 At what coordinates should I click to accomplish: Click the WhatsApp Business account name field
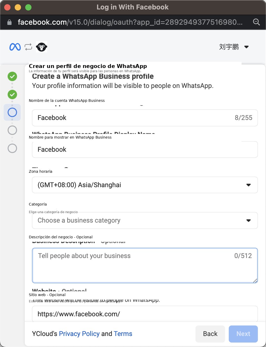[x=145, y=118]
